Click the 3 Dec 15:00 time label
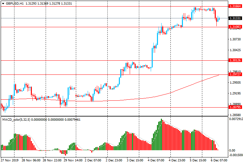 point(135,160)
